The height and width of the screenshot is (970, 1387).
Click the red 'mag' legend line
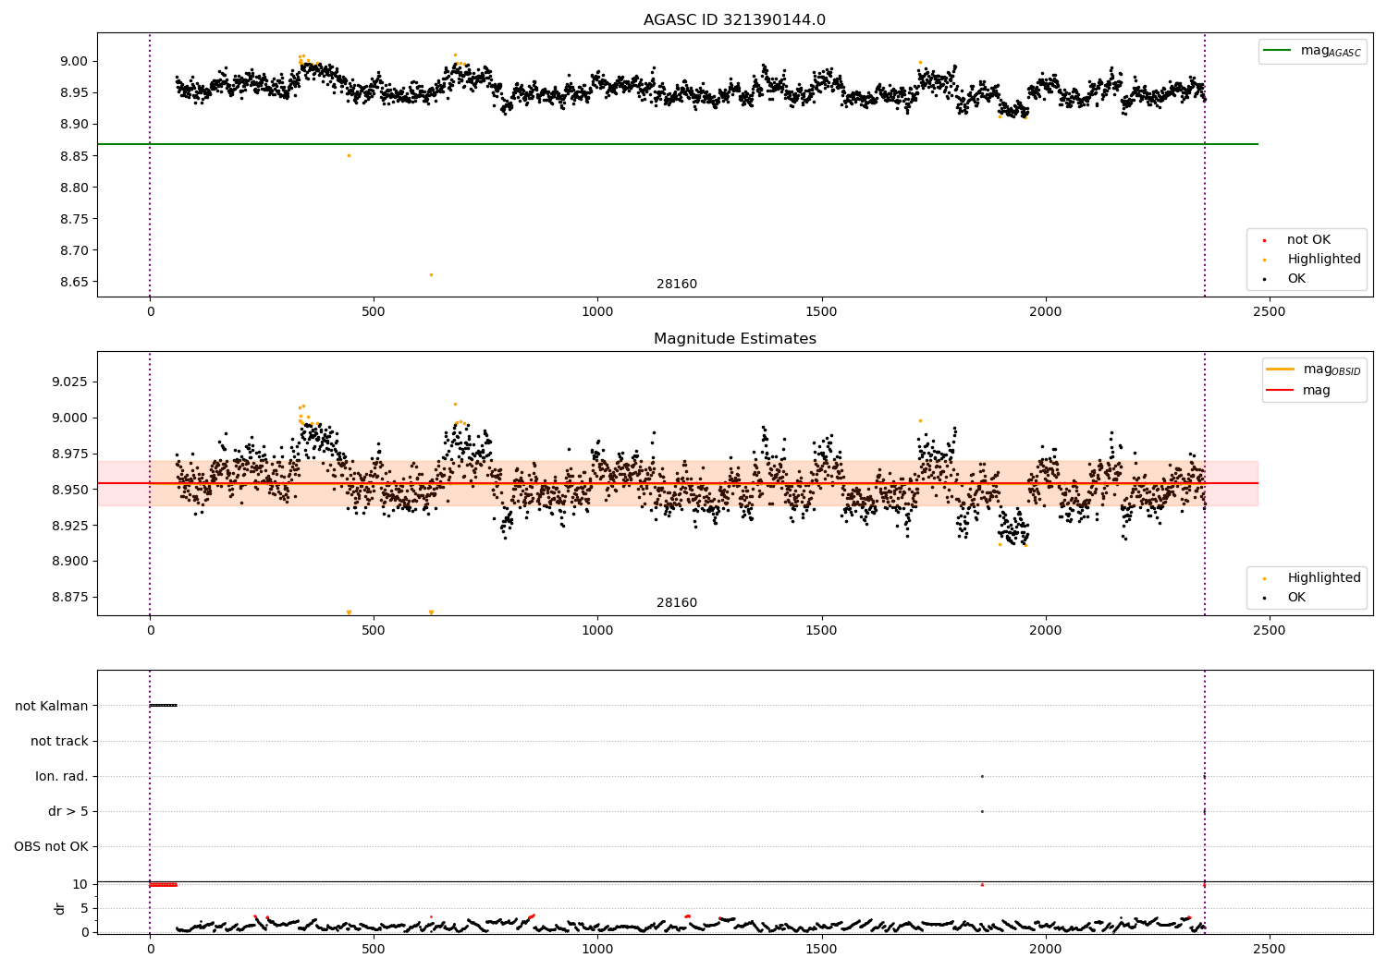coord(1281,391)
